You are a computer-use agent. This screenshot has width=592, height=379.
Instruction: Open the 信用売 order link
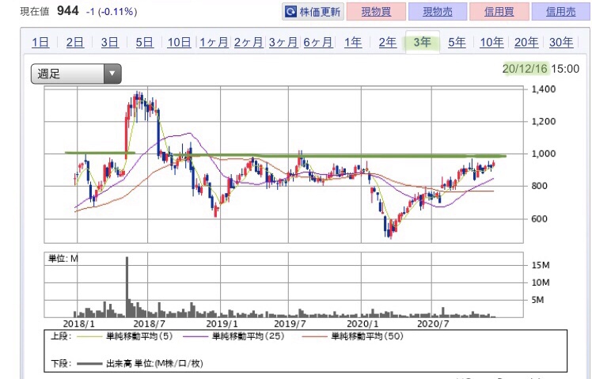(561, 12)
